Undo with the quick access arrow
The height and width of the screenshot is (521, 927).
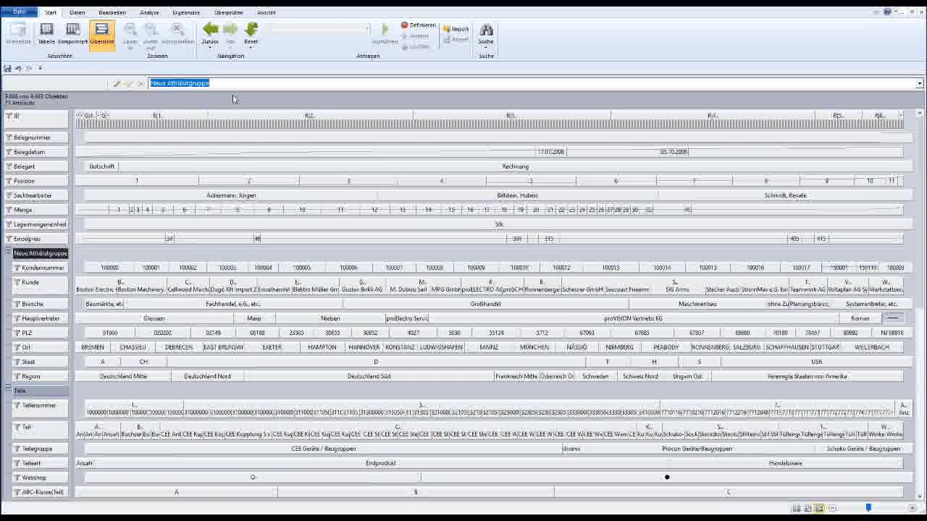tap(18, 68)
